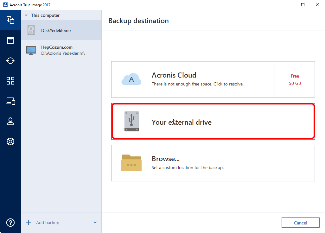Image resolution: width=325 pixels, height=233 pixels.
Task: Click the Free 50 GB panel
Action: [295, 79]
